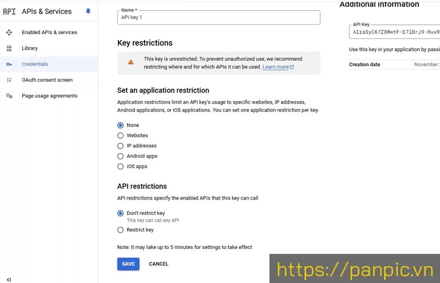Click the Name field containing API key 1
The image size is (440, 283).
point(219,17)
